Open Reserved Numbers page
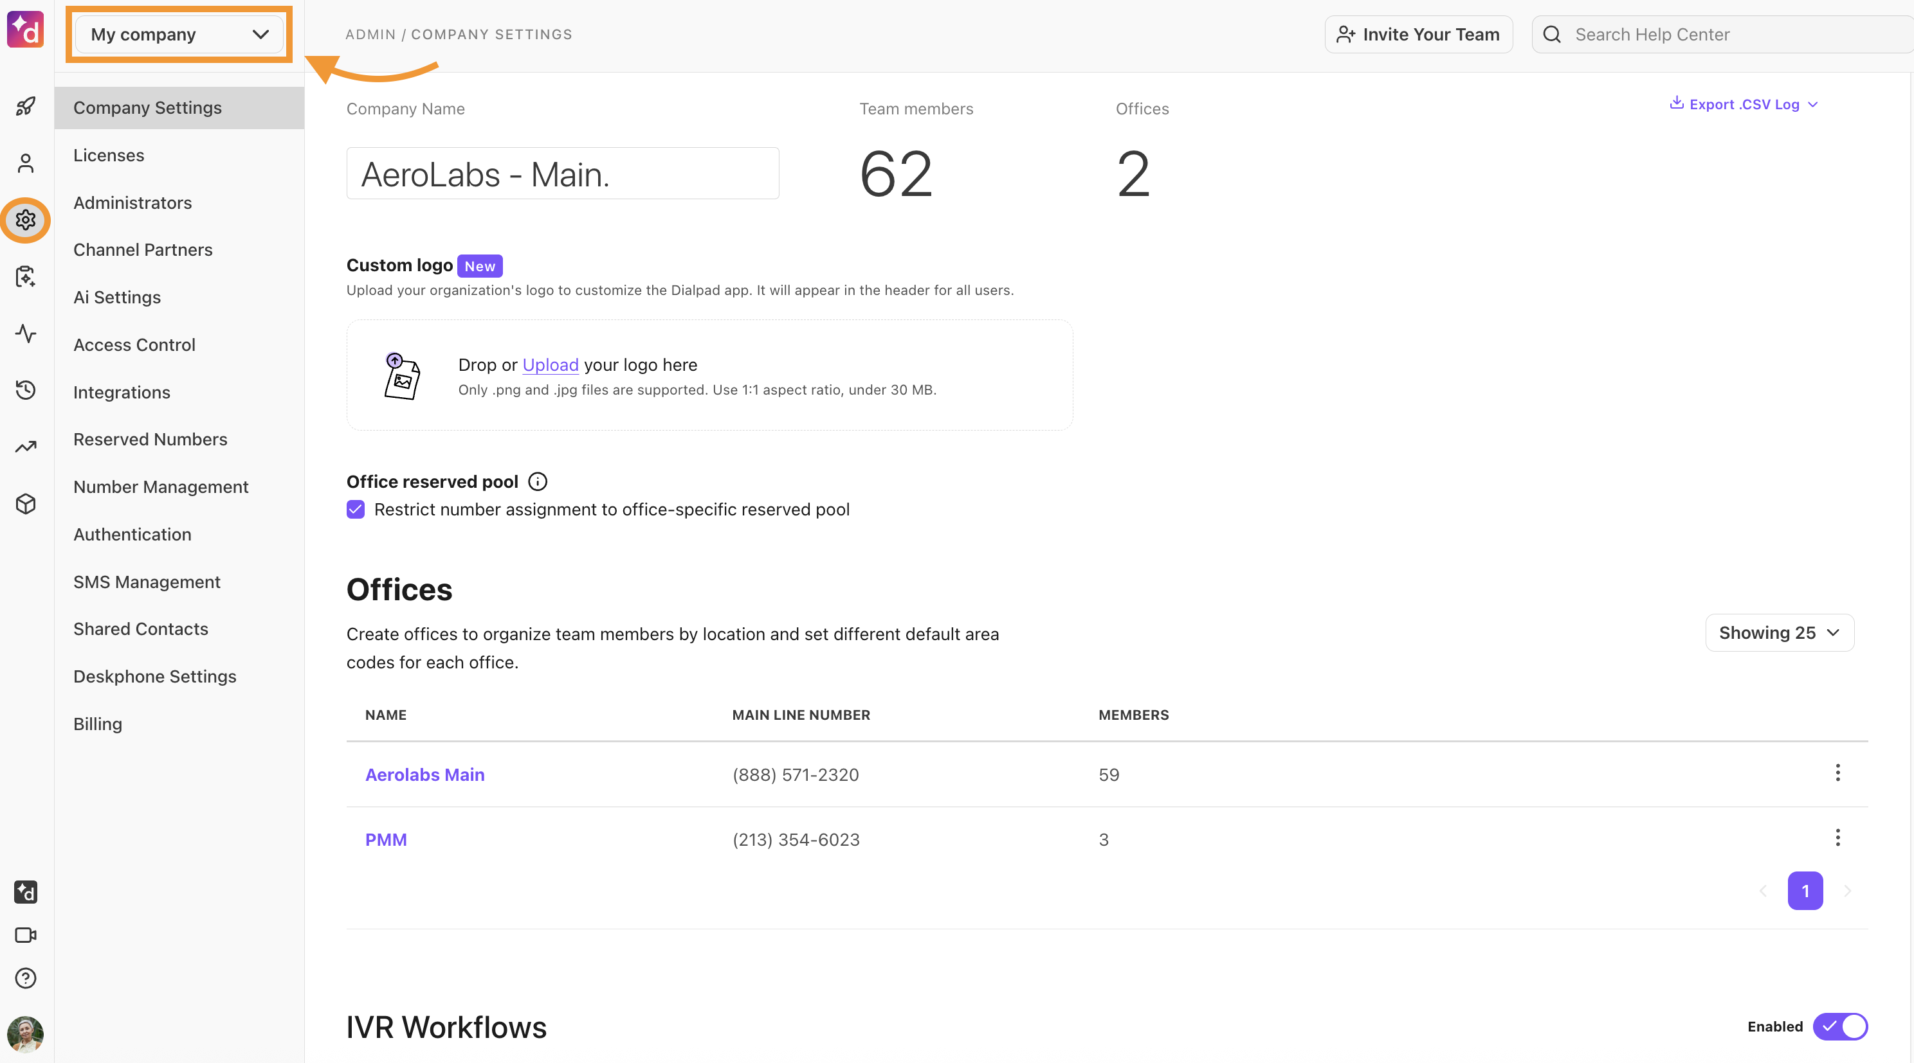The image size is (1914, 1063). click(x=150, y=440)
